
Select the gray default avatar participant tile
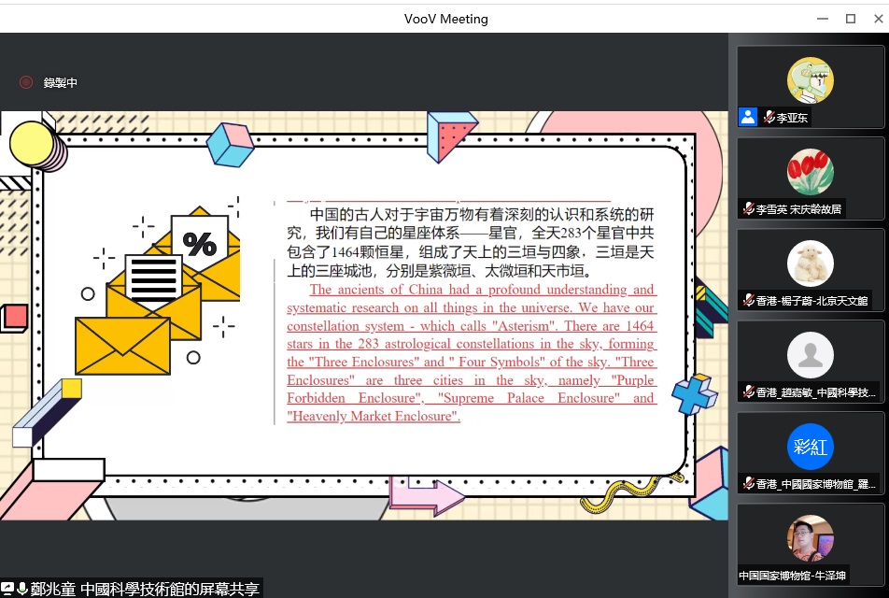tap(810, 355)
